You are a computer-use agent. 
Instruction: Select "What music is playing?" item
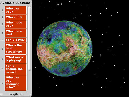(x=16, y=59)
